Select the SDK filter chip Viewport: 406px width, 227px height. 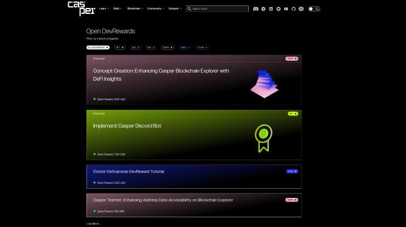151,47
